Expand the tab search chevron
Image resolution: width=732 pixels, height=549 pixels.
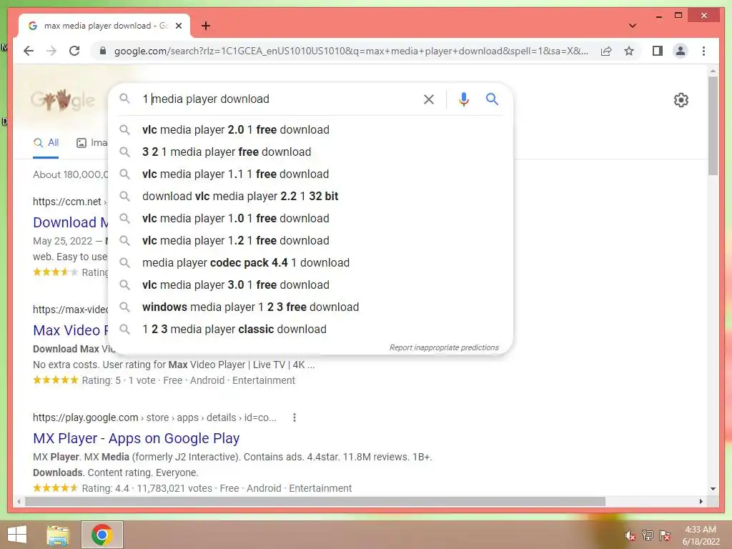632,26
